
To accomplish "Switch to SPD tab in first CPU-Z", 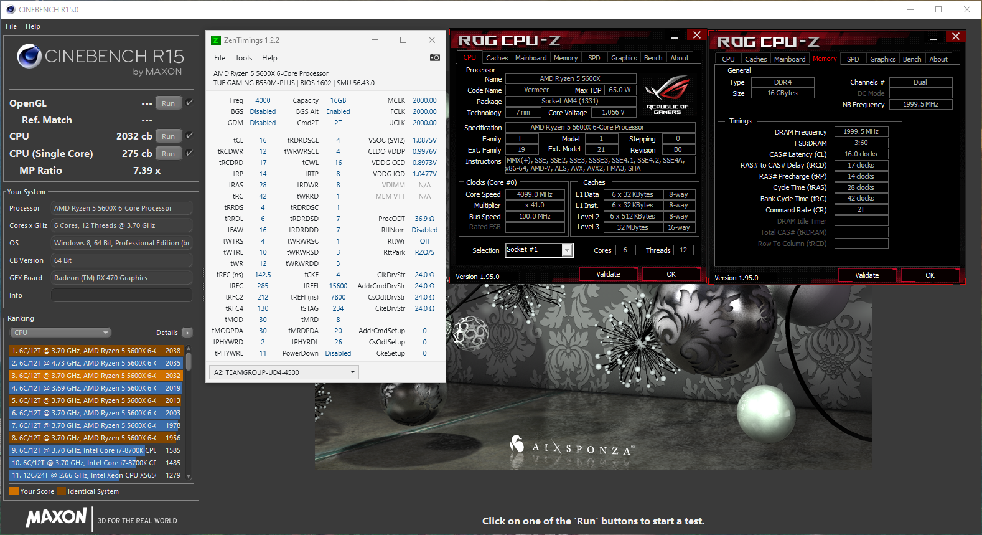I will pos(594,58).
